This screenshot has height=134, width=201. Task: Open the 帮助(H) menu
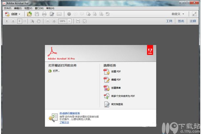[50, 8]
